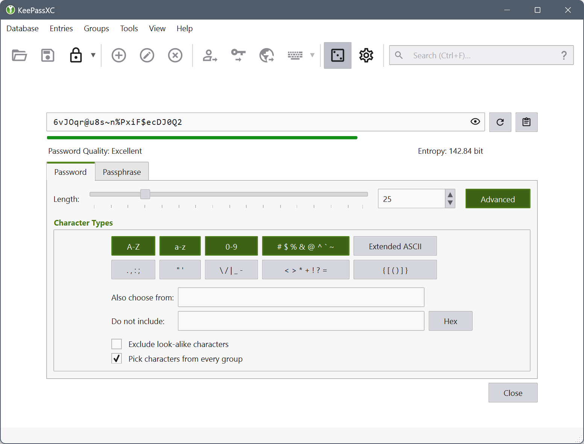Delete entry using the circled X icon
584x444 pixels.
(175, 55)
